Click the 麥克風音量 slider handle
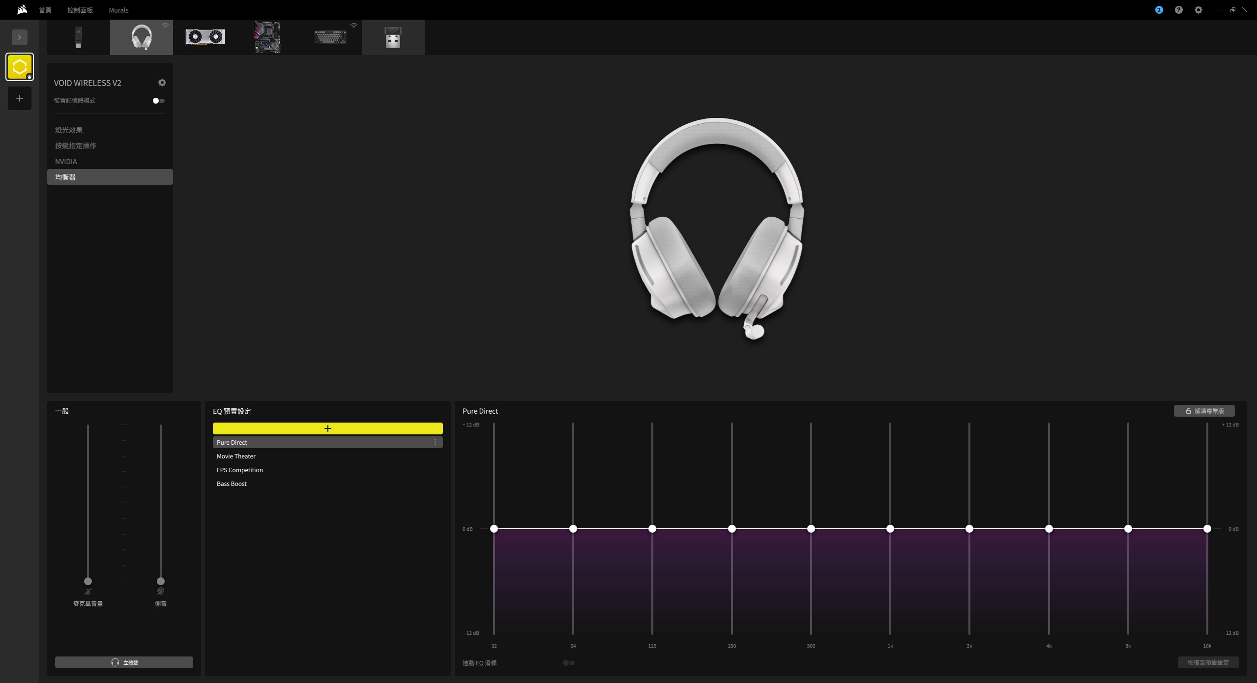1257x683 pixels. pyautogui.click(x=88, y=581)
